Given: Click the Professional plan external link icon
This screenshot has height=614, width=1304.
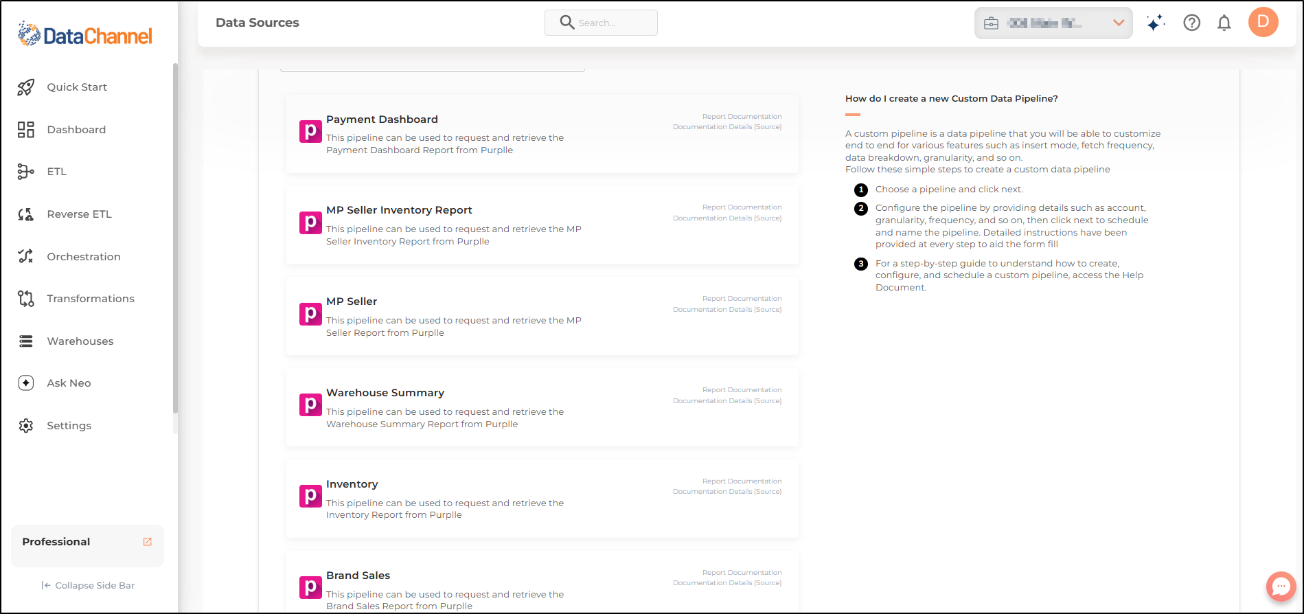Looking at the screenshot, I should (x=147, y=542).
